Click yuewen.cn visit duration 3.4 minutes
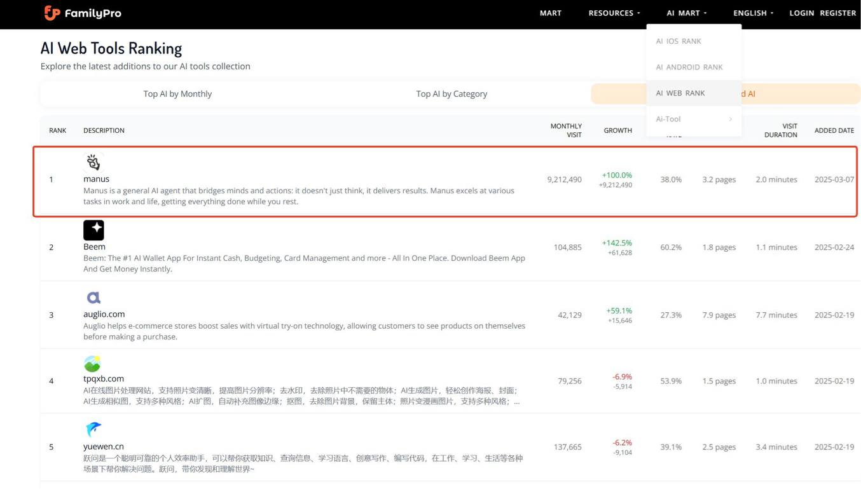This screenshot has height=489, width=861. (x=776, y=447)
